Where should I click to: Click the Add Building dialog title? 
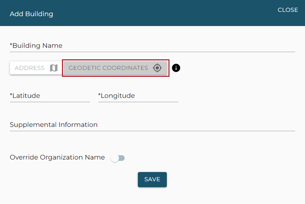pyautogui.click(x=31, y=14)
